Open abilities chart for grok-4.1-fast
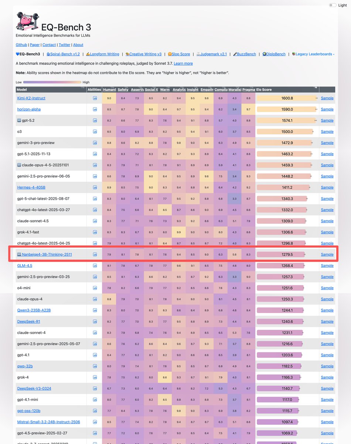351x444 pixels. pyautogui.click(x=95, y=232)
